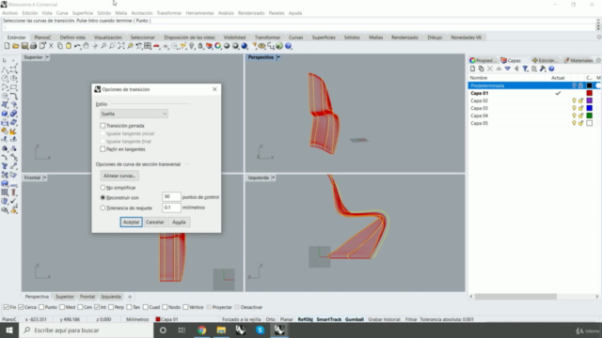Image resolution: width=602 pixels, height=338 pixels.
Task: Select the Polyline tool in left sidebar
Action: (5, 69)
